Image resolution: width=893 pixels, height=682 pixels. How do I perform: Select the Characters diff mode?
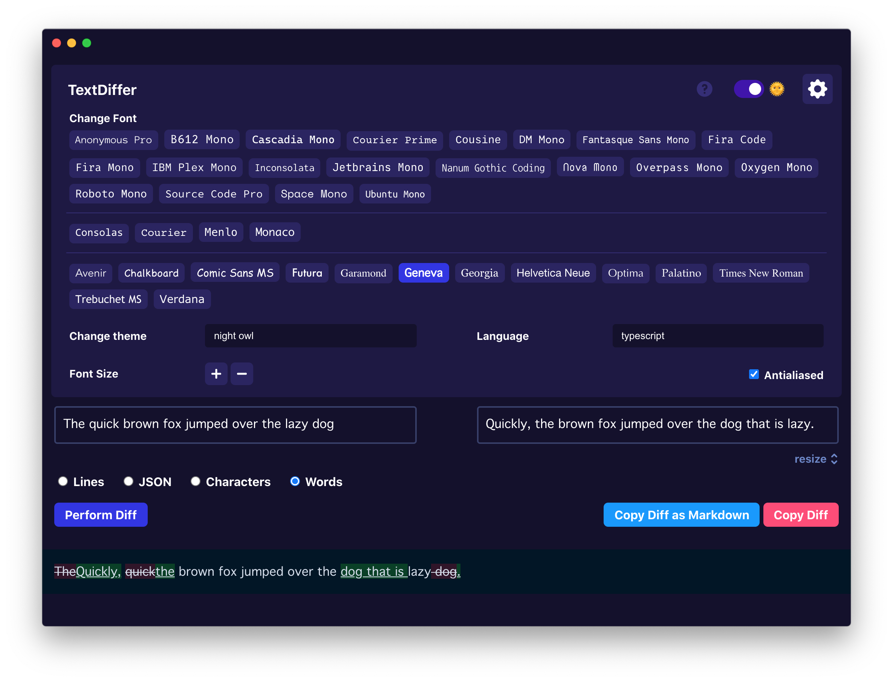click(x=196, y=481)
